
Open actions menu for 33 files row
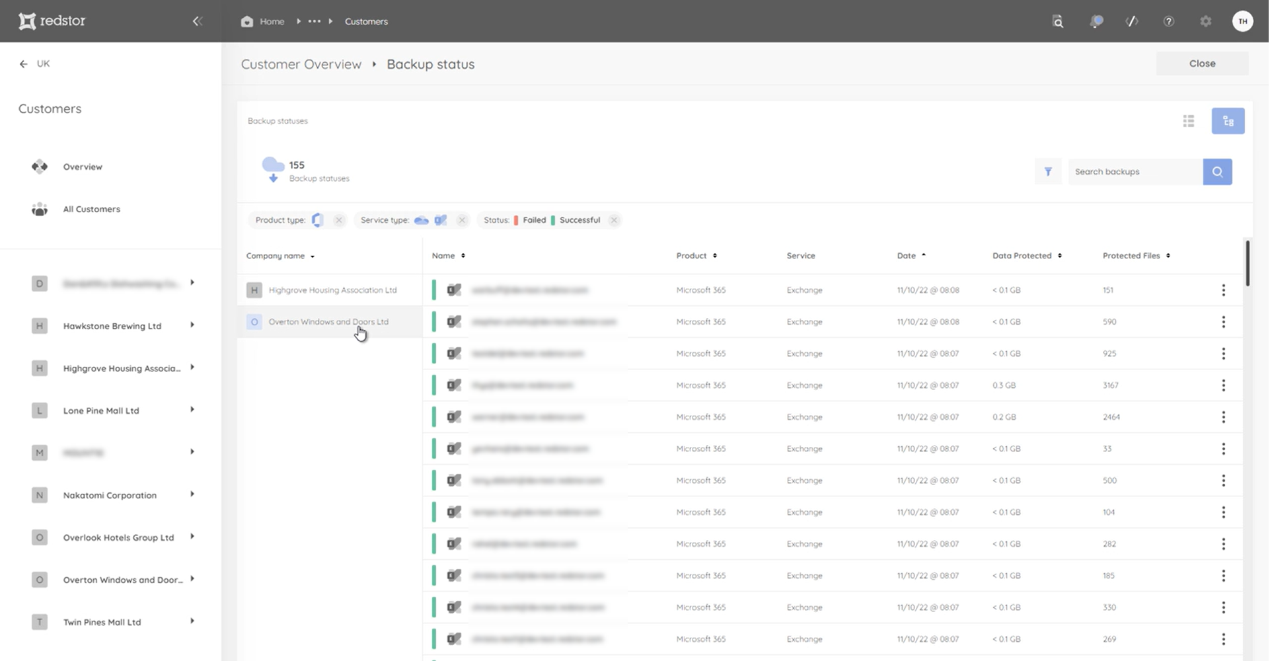pos(1224,449)
